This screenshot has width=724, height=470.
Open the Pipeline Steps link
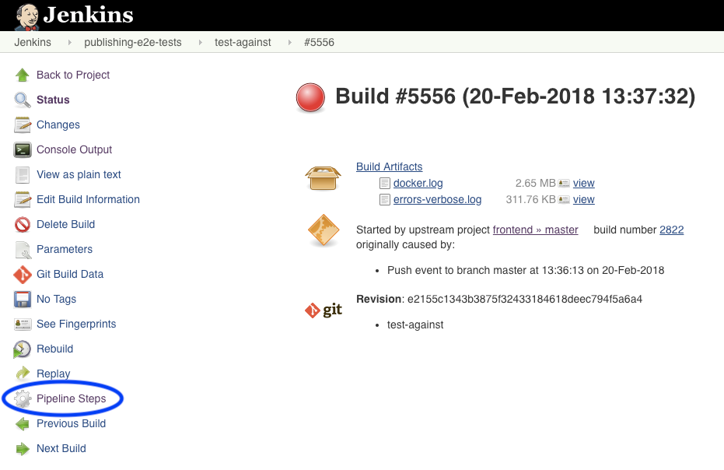(71, 399)
